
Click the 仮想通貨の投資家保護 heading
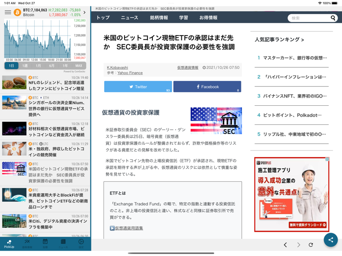coord(130,113)
